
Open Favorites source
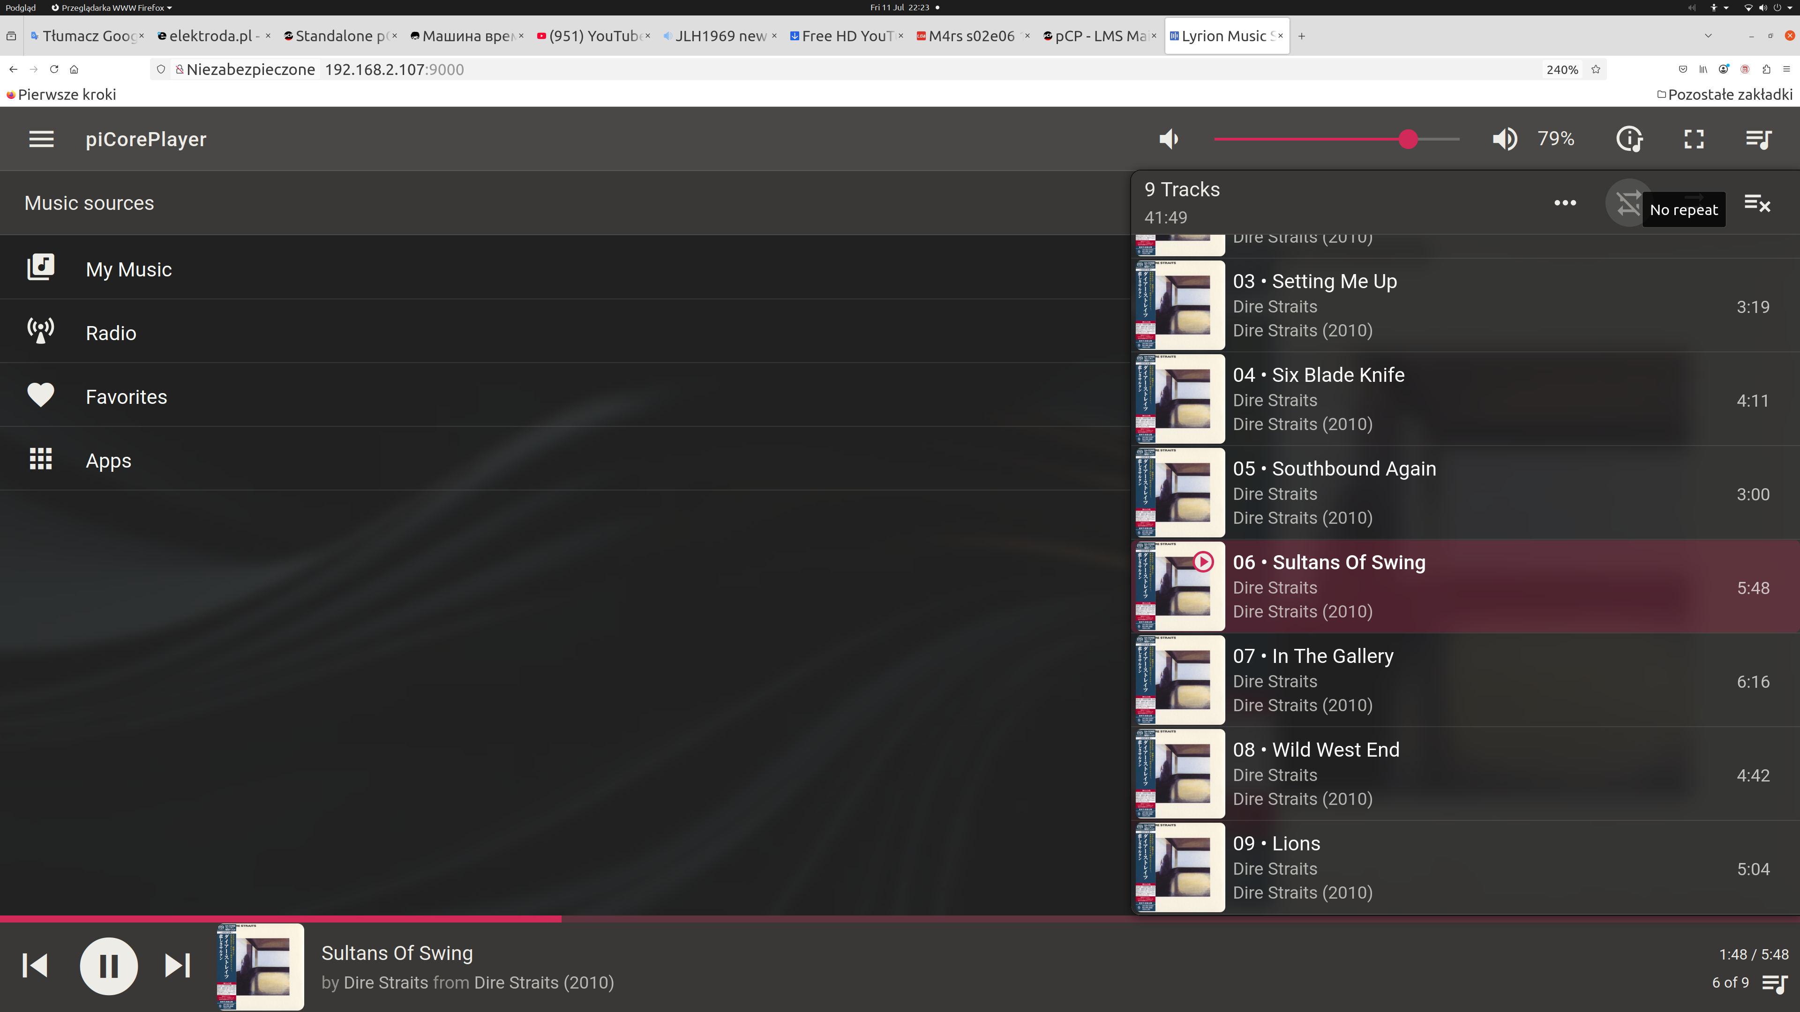point(564,395)
